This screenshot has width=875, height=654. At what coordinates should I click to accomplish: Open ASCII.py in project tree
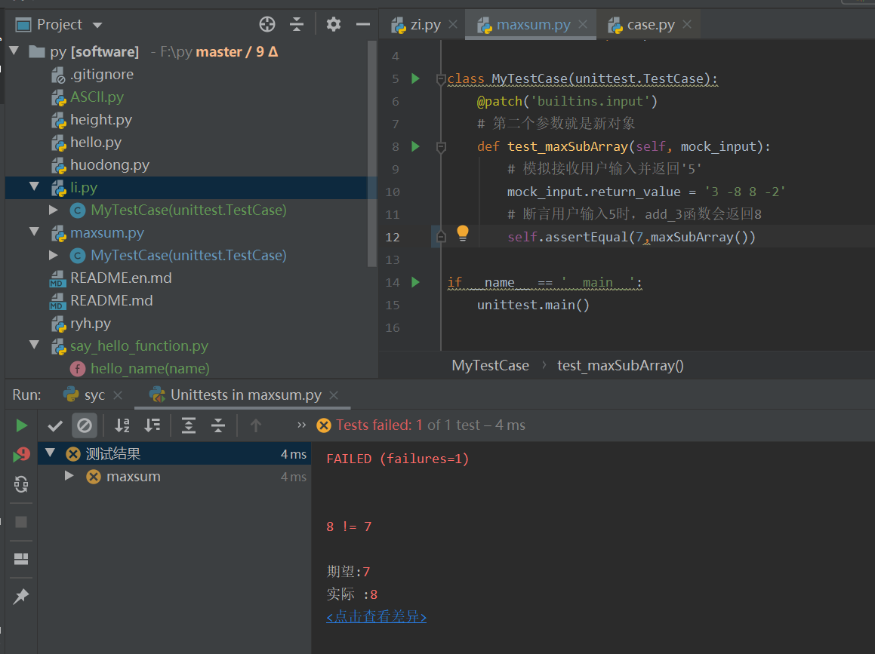click(x=97, y=97)
